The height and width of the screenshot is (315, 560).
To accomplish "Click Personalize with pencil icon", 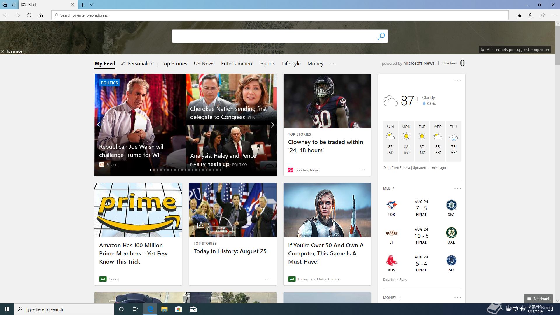I will [137, 64].
